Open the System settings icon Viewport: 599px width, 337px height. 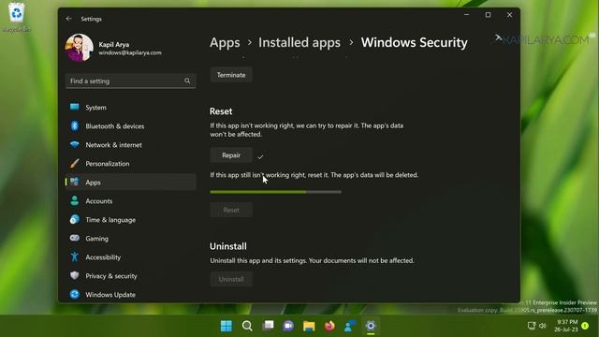pyautogui.click(x=75, y=107)
